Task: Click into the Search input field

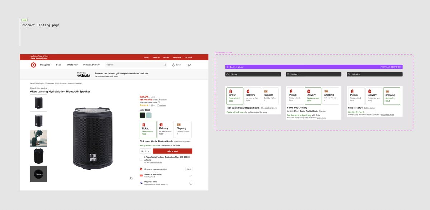Action: [136, 65]
